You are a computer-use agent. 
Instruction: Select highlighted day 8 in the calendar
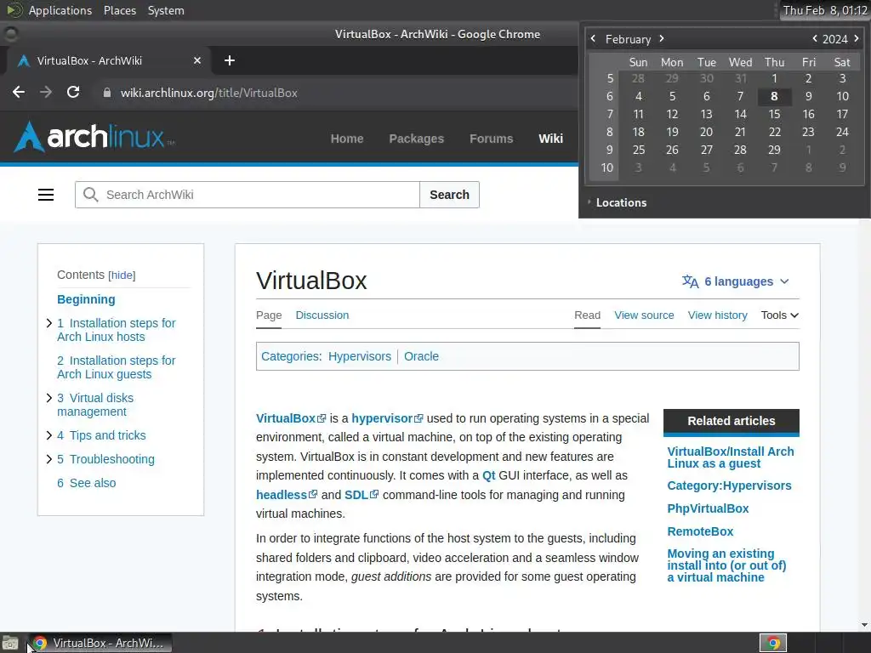[x=774, y=96]
